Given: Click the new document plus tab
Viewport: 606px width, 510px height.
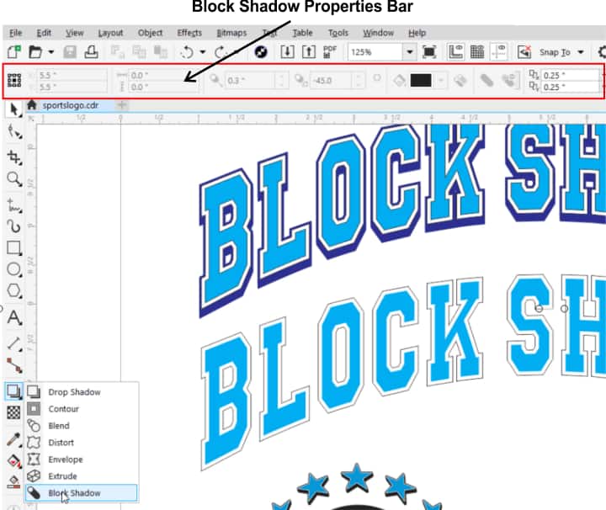Looking at the screenshot, I should 122,105.
